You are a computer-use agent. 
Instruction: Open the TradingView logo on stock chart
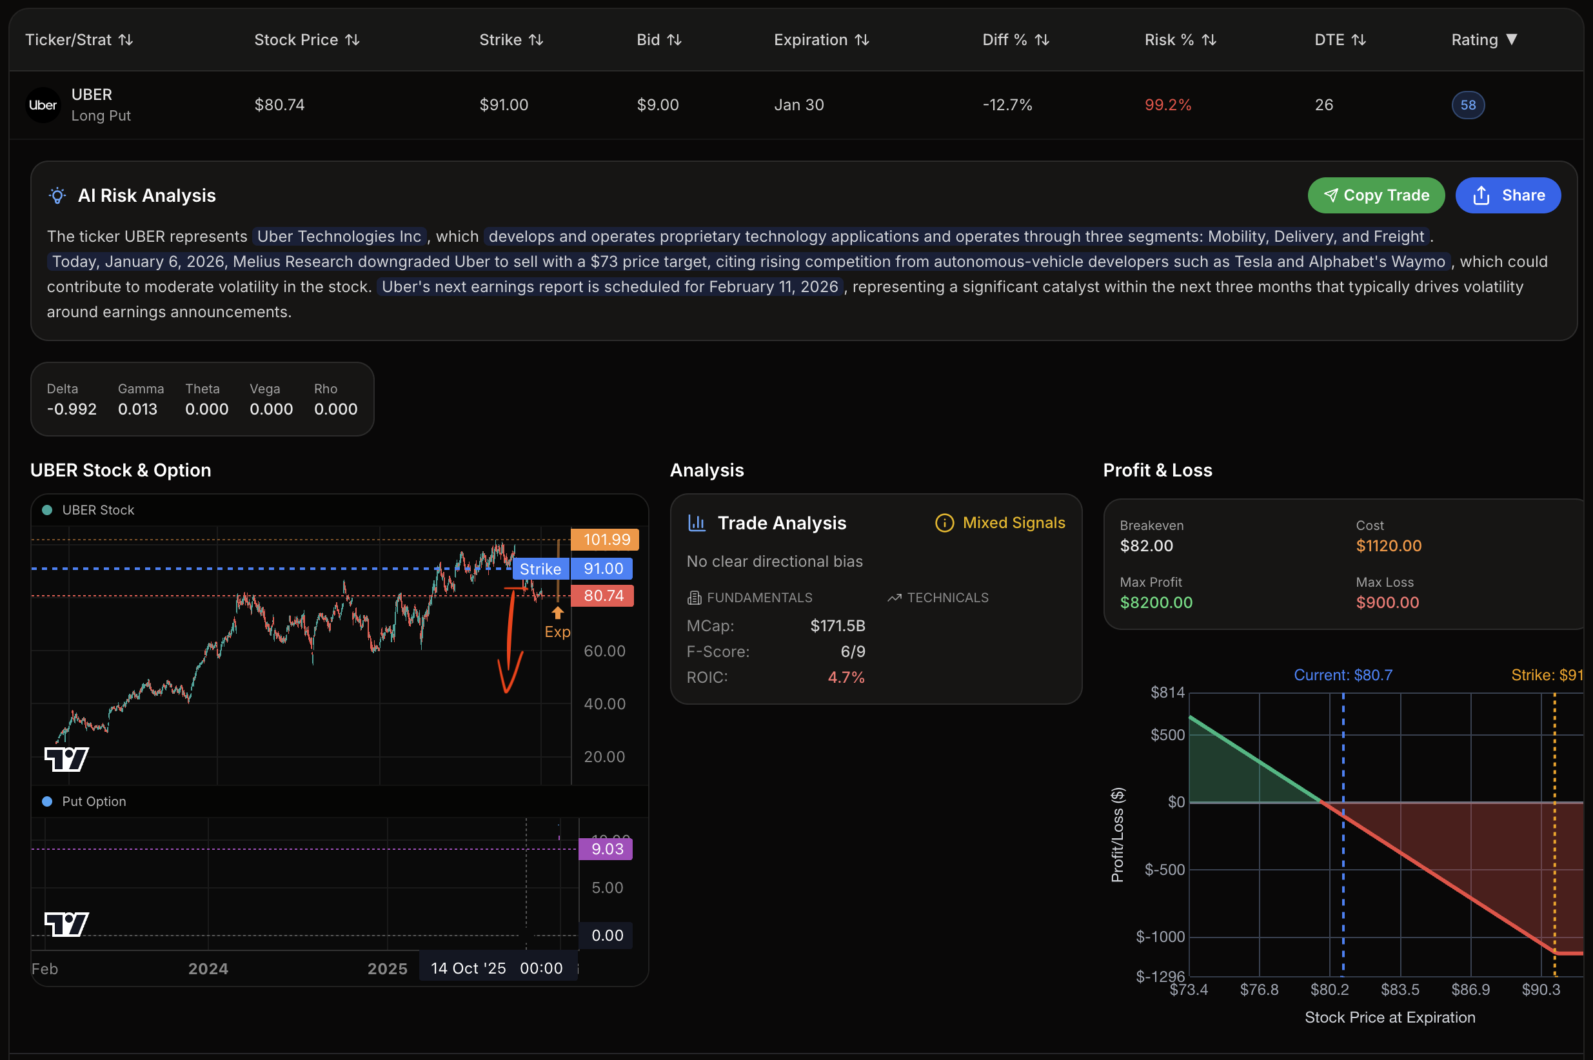pyautogui.click(x=66, y=759)
